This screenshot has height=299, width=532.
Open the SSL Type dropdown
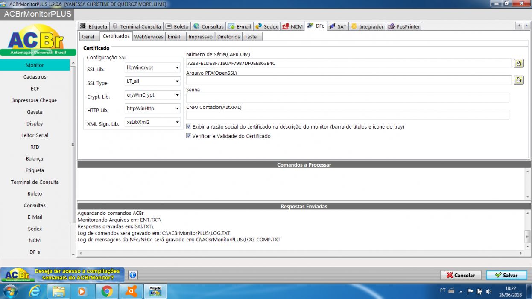(177, 81)
